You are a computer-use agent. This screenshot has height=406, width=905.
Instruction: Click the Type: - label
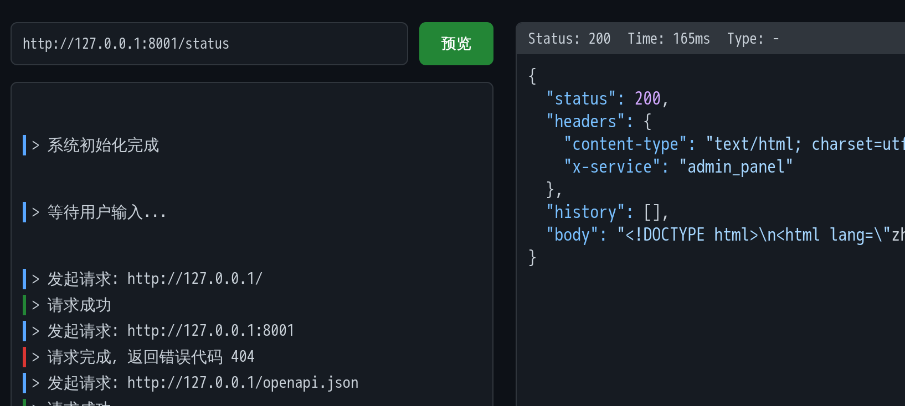753,39
